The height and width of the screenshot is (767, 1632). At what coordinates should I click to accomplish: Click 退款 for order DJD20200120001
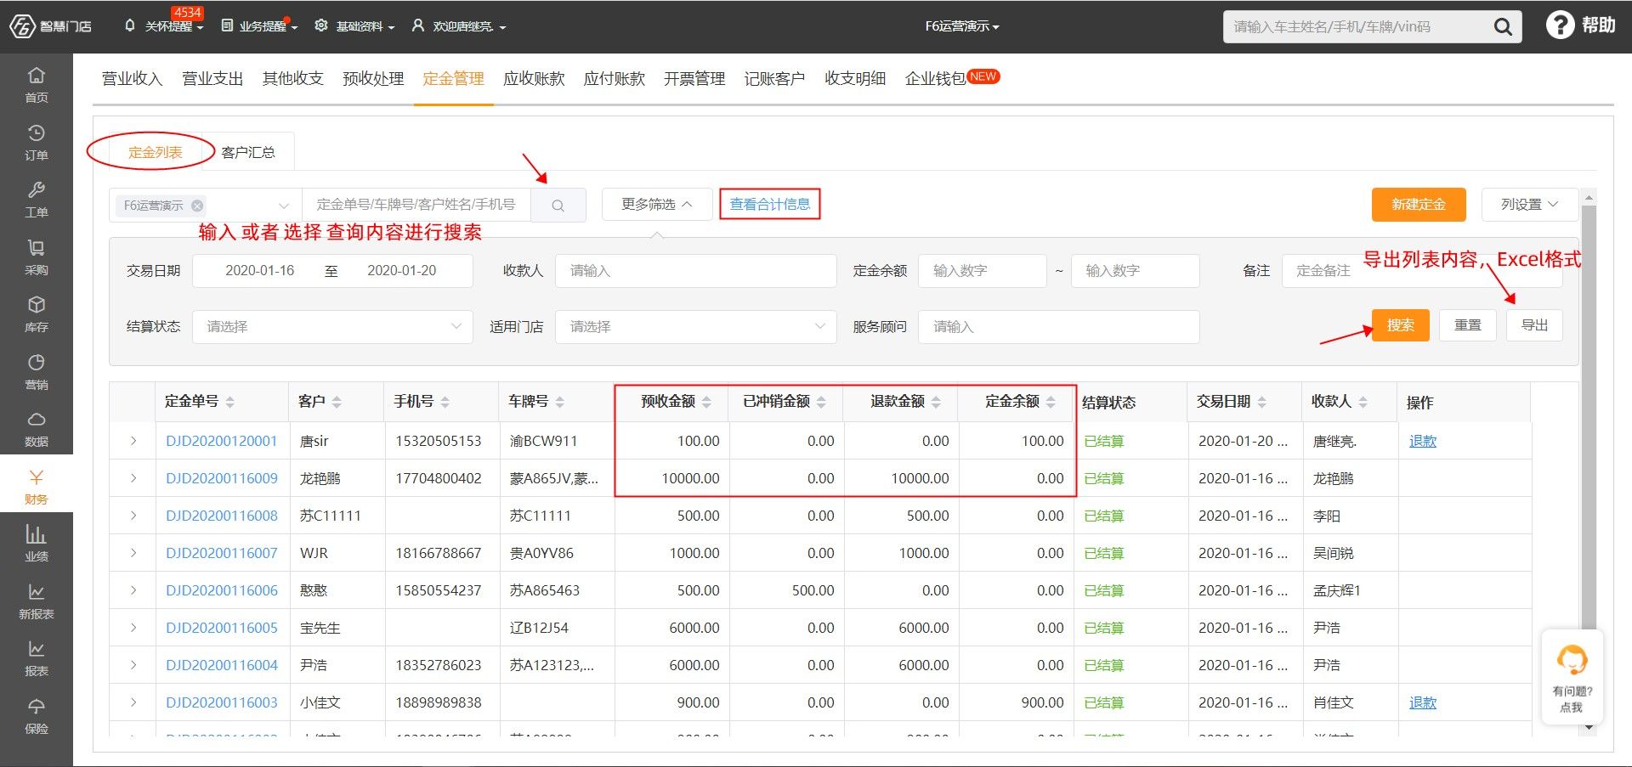(1423, 441)
